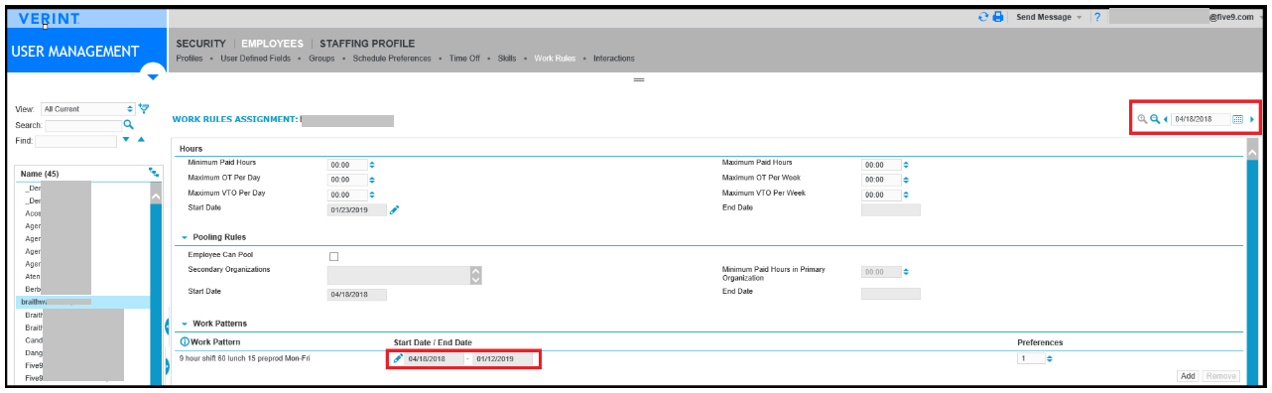Open the View All Current dropdown
The height and width of the screenshot is (393, 1272).
(x=87, y=108)
